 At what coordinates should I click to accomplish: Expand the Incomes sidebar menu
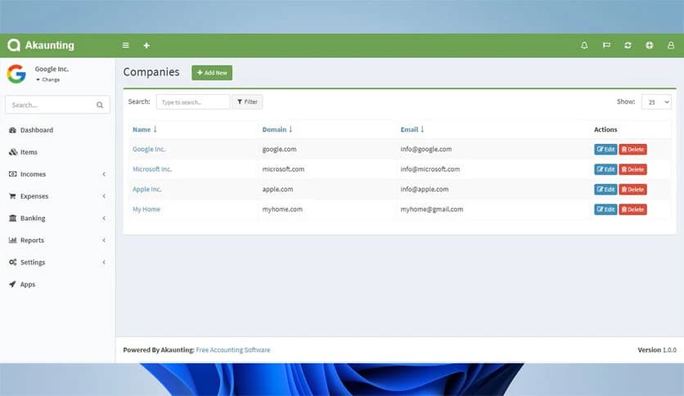[57, 174]
